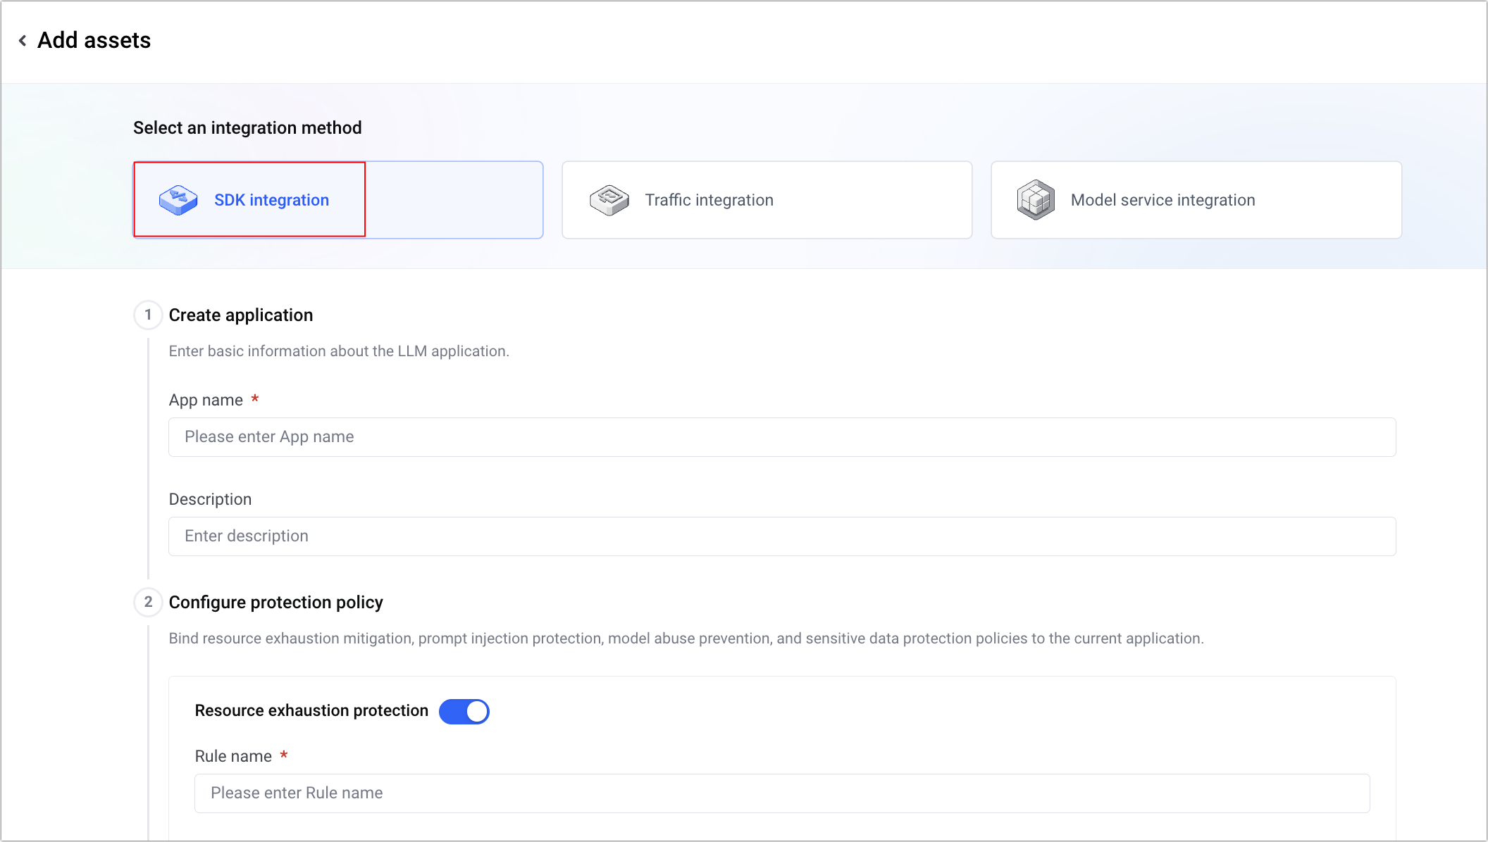Click the blue SDK integration icon
1488x842 pixels.
(178, 200)
